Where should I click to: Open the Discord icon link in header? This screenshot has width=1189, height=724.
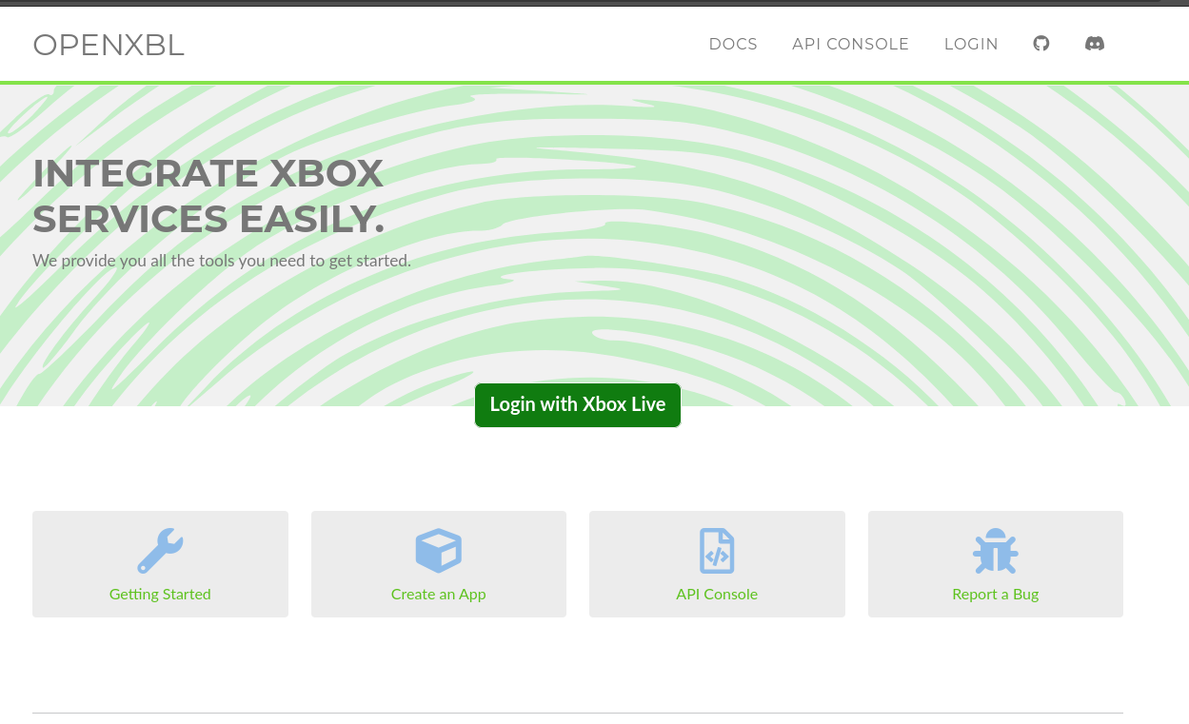pos(1095,44)
